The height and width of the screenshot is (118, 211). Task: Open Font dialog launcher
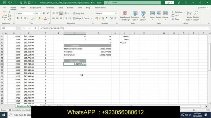49,23
